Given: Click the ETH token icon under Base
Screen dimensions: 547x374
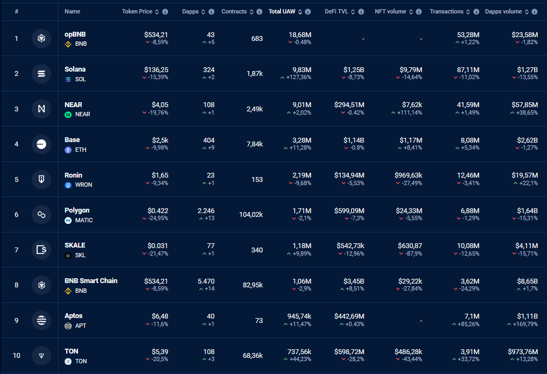Looking at the screenshot, I should [68, 150].
